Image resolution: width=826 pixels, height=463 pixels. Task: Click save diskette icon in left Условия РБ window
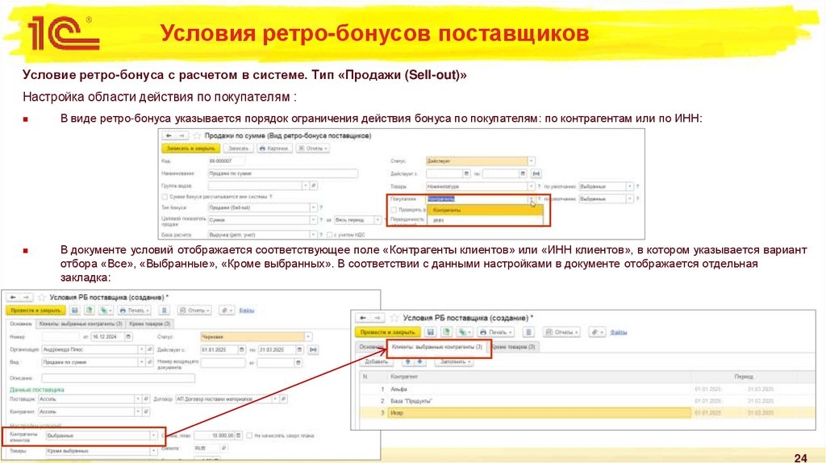tap(75, 311)
